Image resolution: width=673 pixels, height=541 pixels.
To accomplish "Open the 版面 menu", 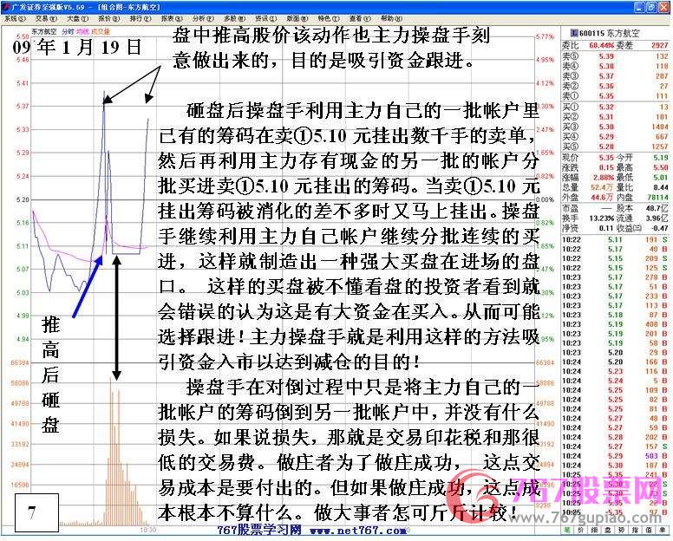I will [x=297, y=19].
